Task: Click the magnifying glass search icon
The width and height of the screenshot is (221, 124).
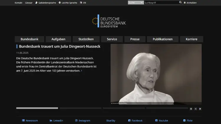Action: coord(180,2)
